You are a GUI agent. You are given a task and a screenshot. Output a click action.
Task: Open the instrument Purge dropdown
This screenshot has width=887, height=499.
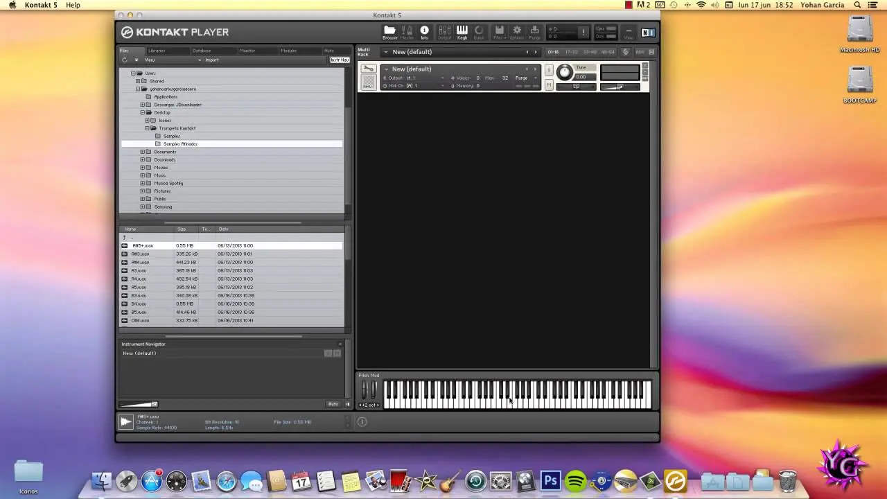click(525, 78)
